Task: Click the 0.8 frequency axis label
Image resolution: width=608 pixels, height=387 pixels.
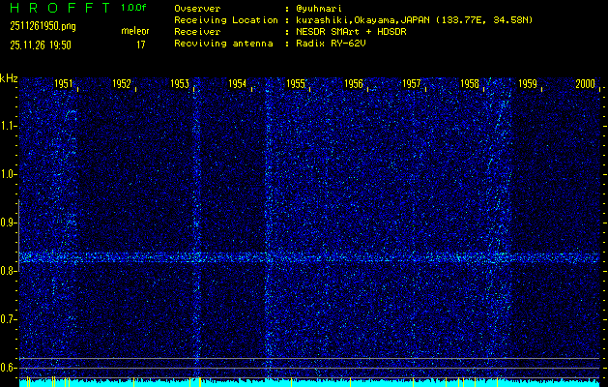Action: point(7,271)
